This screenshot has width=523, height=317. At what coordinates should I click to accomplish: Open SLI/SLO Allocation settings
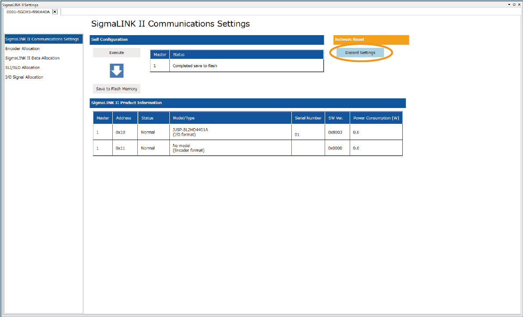[x=22, y=68]
